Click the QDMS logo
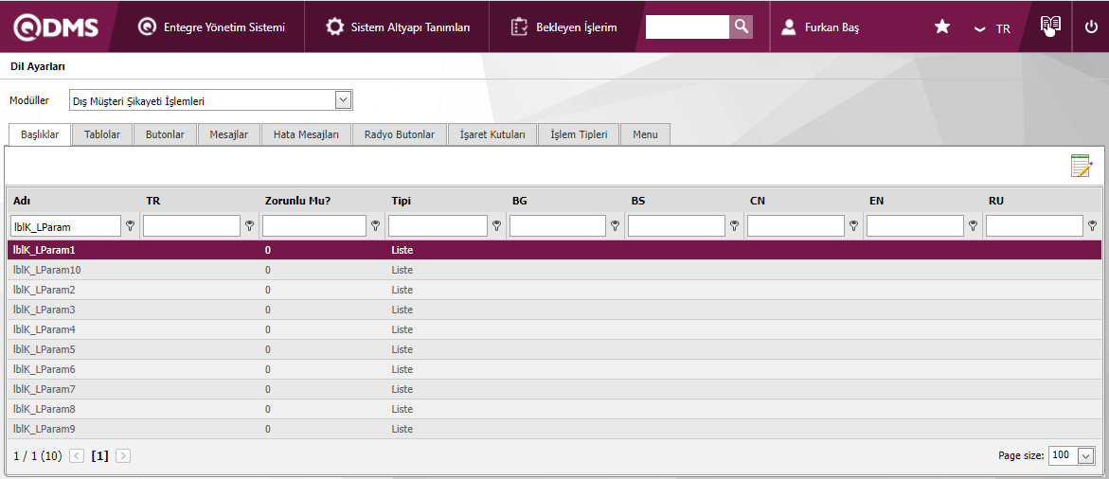Screen dimensions: 1109x479 pos(56,27)
